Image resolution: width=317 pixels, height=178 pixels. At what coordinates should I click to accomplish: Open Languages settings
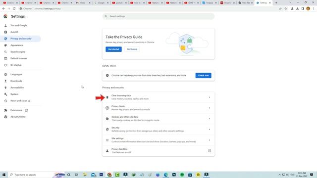click(16, 75)
